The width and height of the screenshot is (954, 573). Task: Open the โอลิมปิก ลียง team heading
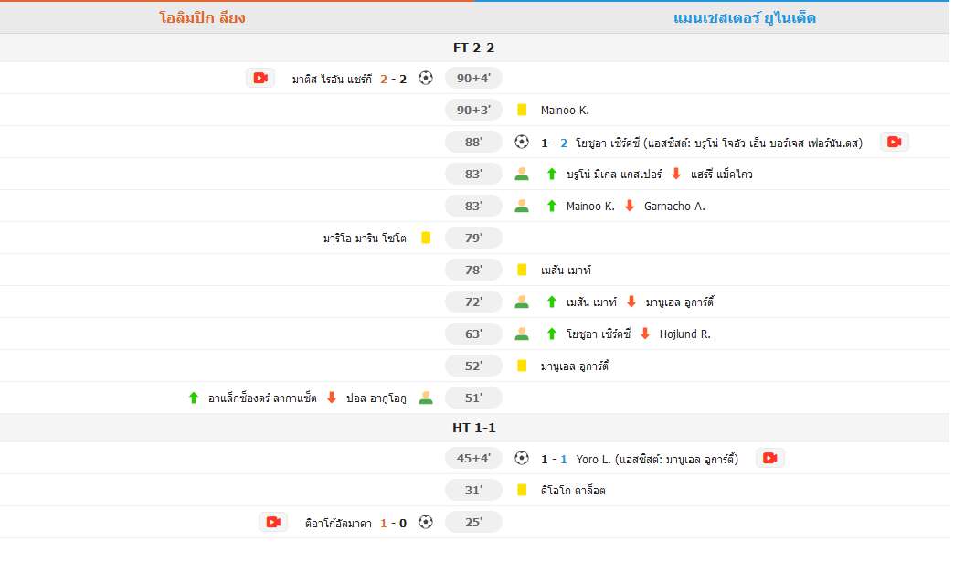202,17
